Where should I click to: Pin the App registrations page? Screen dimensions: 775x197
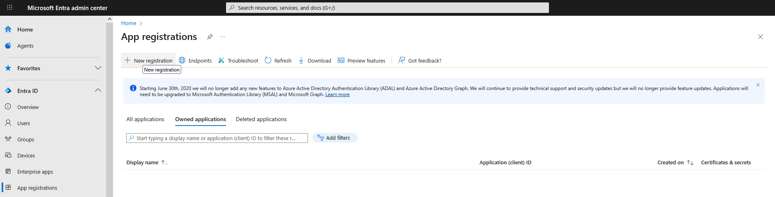209,37
